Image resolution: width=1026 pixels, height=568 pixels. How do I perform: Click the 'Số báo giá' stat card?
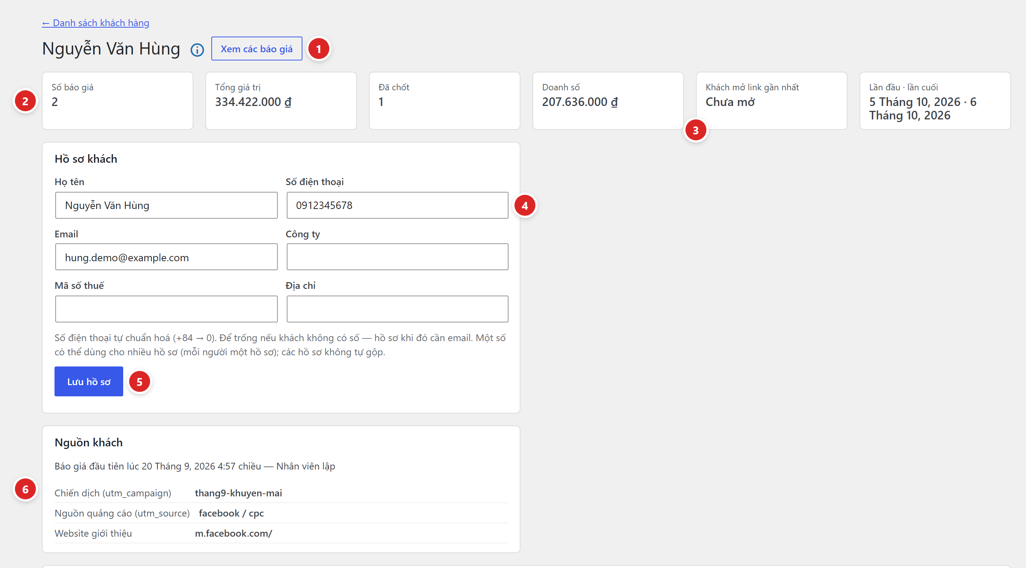pos(118,101)
